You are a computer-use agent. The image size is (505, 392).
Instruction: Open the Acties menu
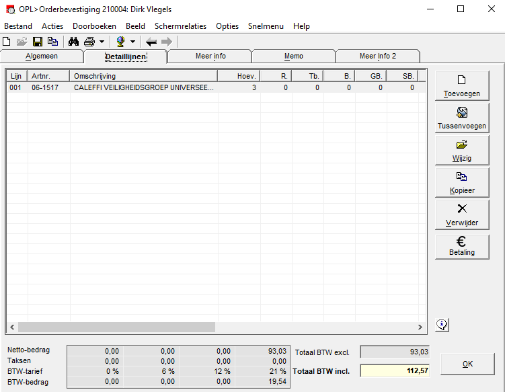52,26
